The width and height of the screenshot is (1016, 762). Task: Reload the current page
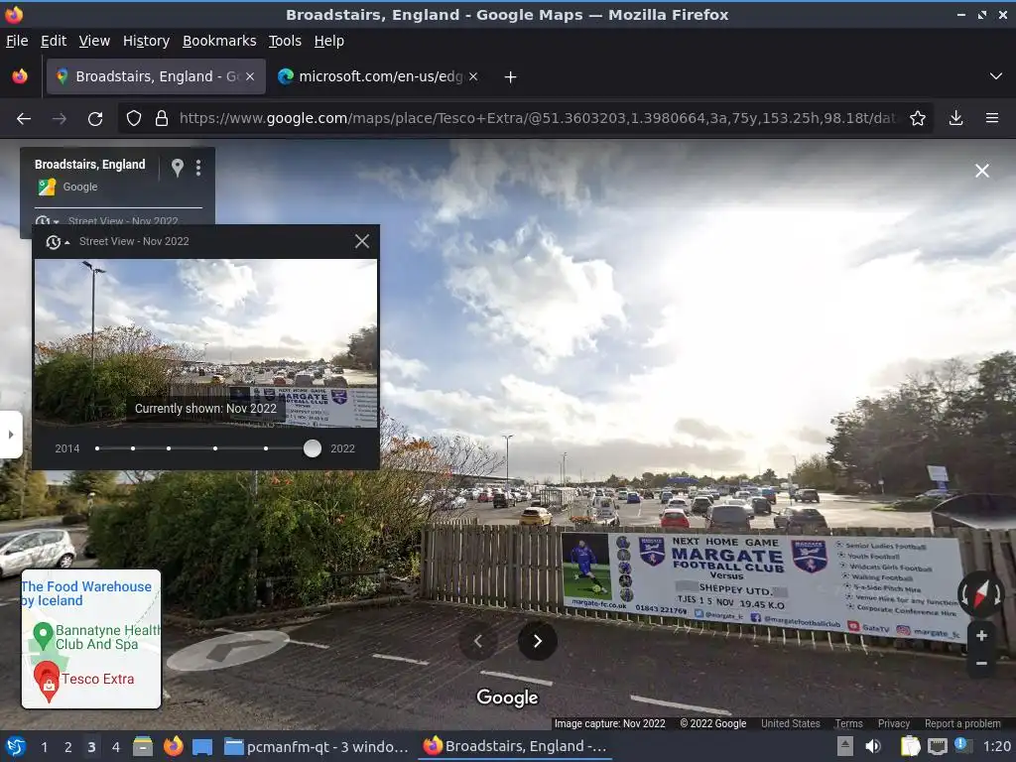pos(95,119)
